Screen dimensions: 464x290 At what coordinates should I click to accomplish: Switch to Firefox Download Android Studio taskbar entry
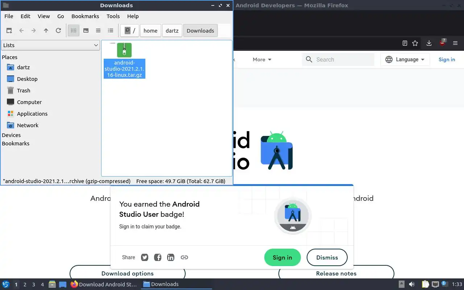click(x=104, y=284)
